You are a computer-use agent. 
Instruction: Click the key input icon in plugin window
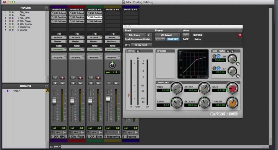coord(127,45)
